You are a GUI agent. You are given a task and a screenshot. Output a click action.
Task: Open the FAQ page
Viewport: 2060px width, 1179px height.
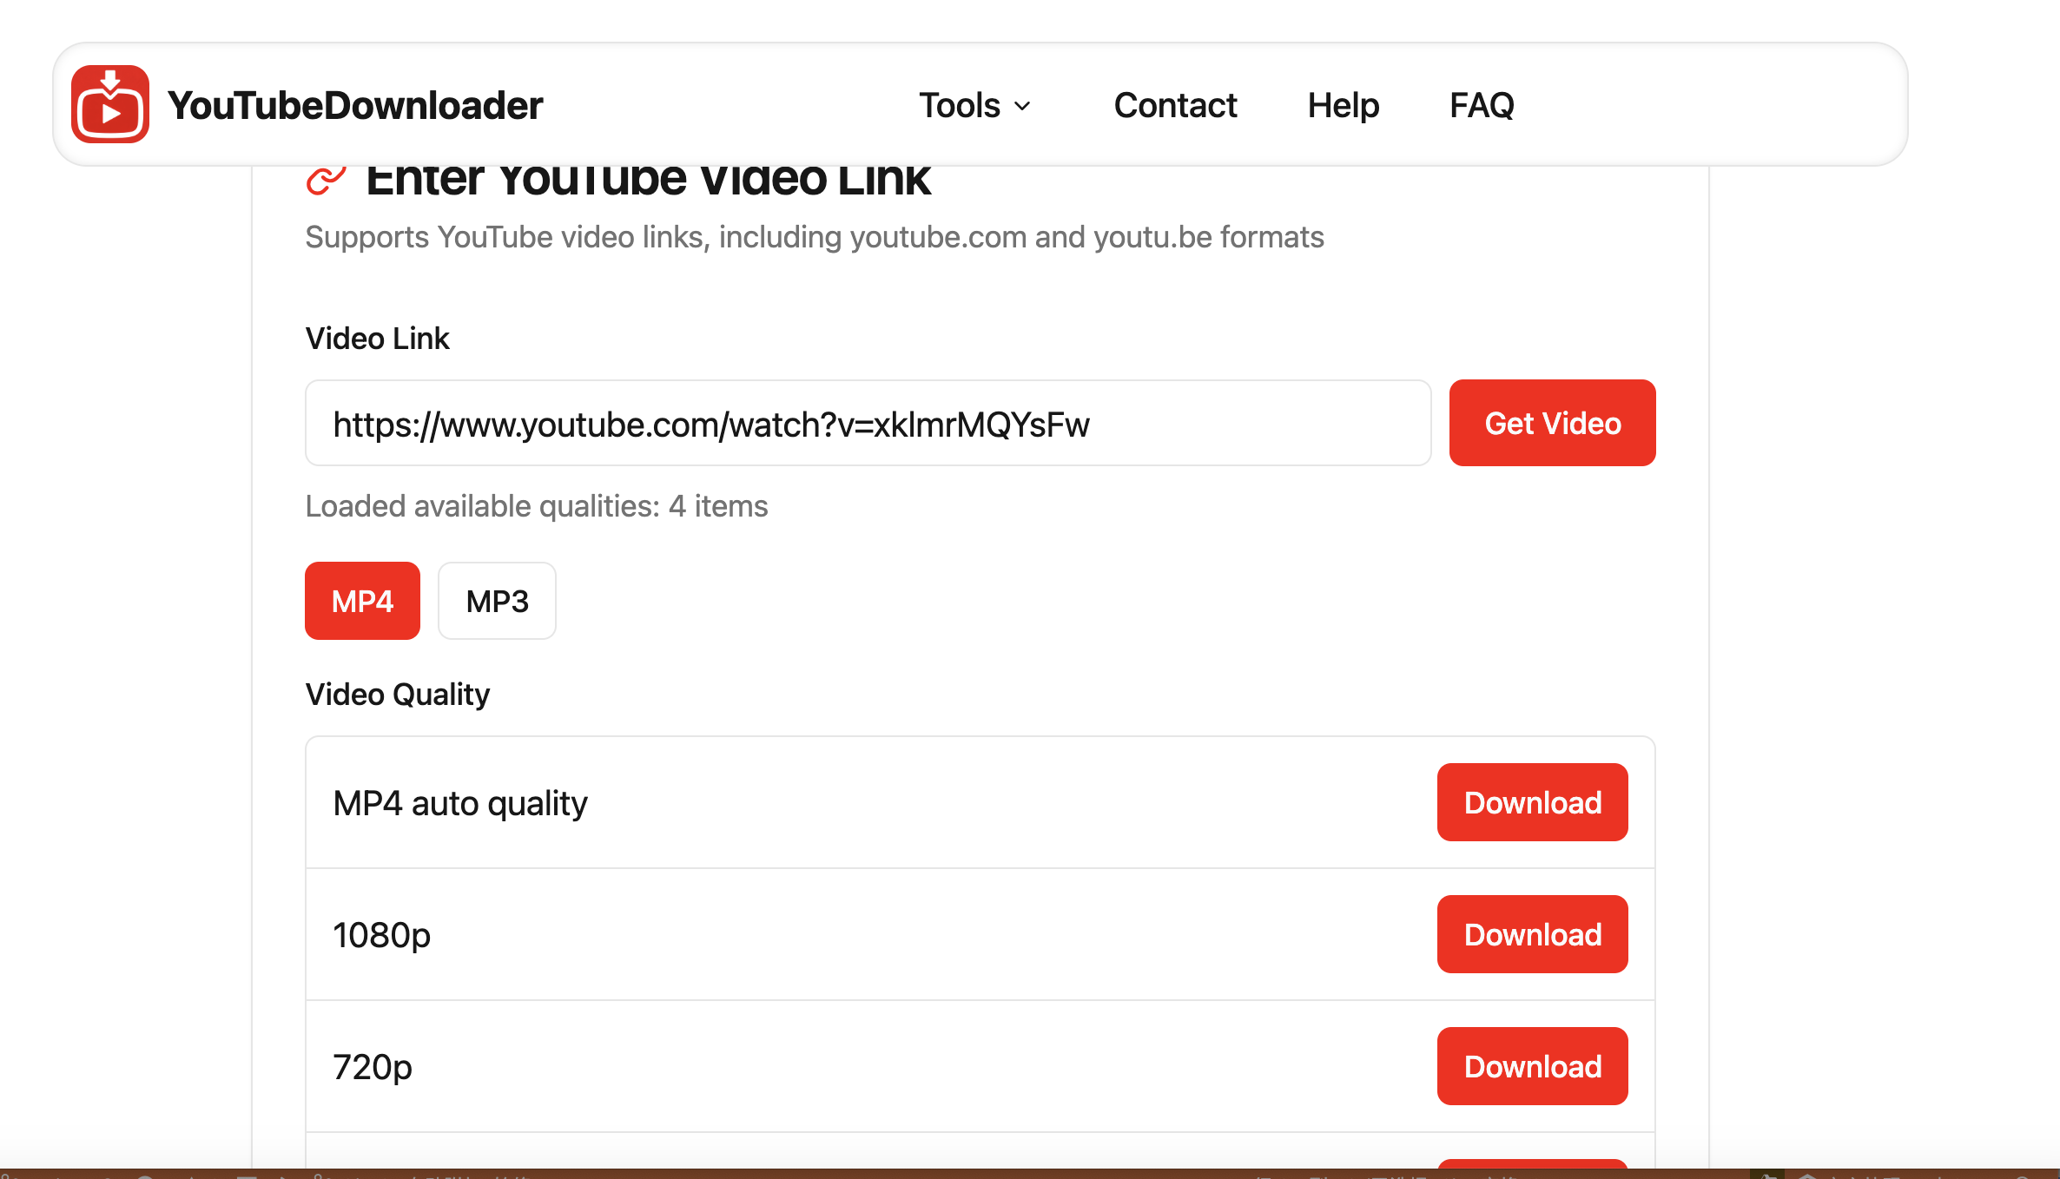1481,105
